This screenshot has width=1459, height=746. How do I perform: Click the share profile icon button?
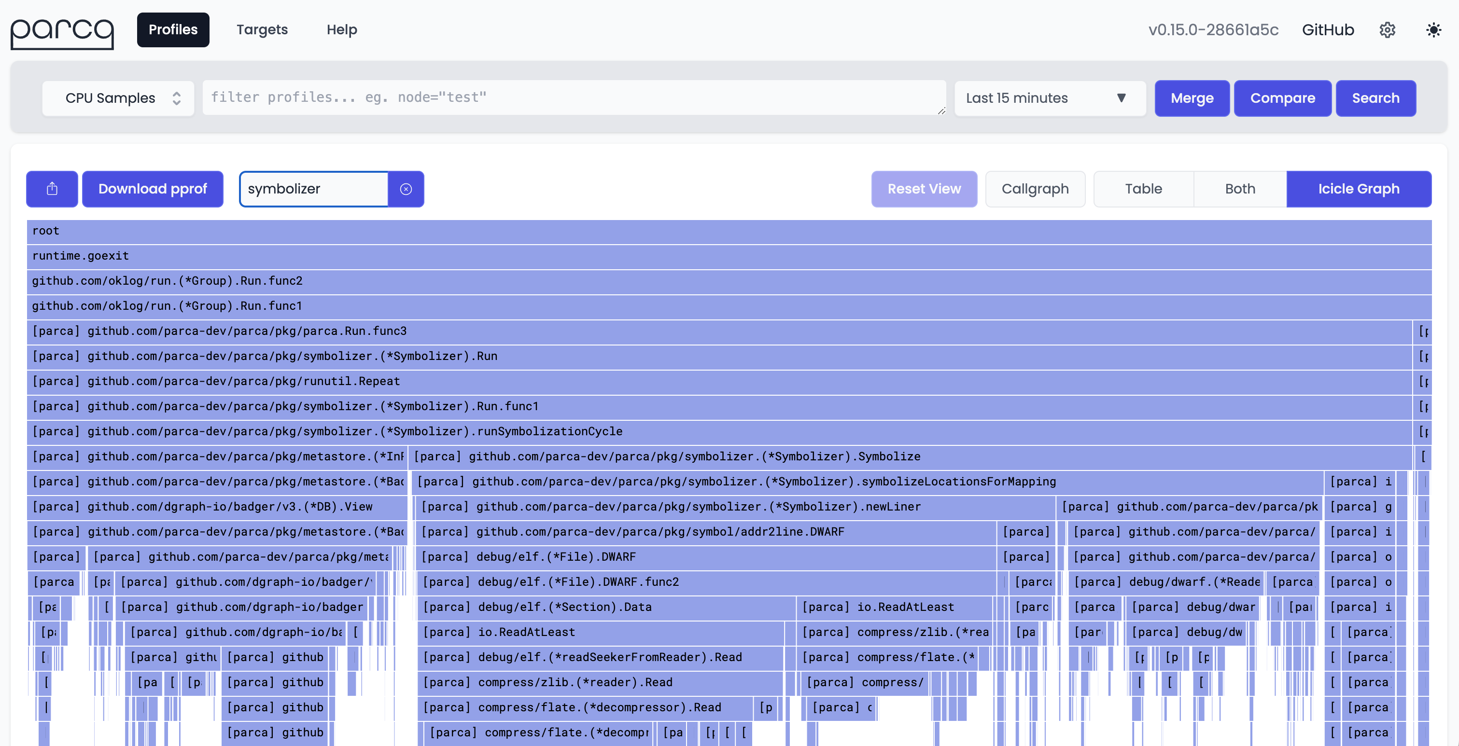pos(52,189)
